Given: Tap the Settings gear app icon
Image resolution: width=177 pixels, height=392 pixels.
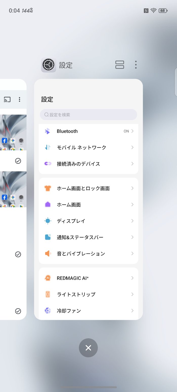Looking at the screenshot, I should [x=49, y=65].
